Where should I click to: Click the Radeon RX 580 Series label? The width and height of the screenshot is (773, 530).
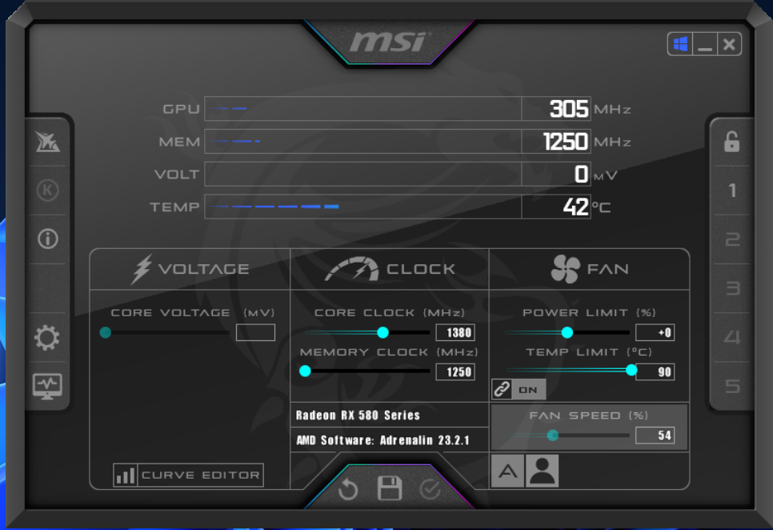pyautogui.click(x=358, y=416)
